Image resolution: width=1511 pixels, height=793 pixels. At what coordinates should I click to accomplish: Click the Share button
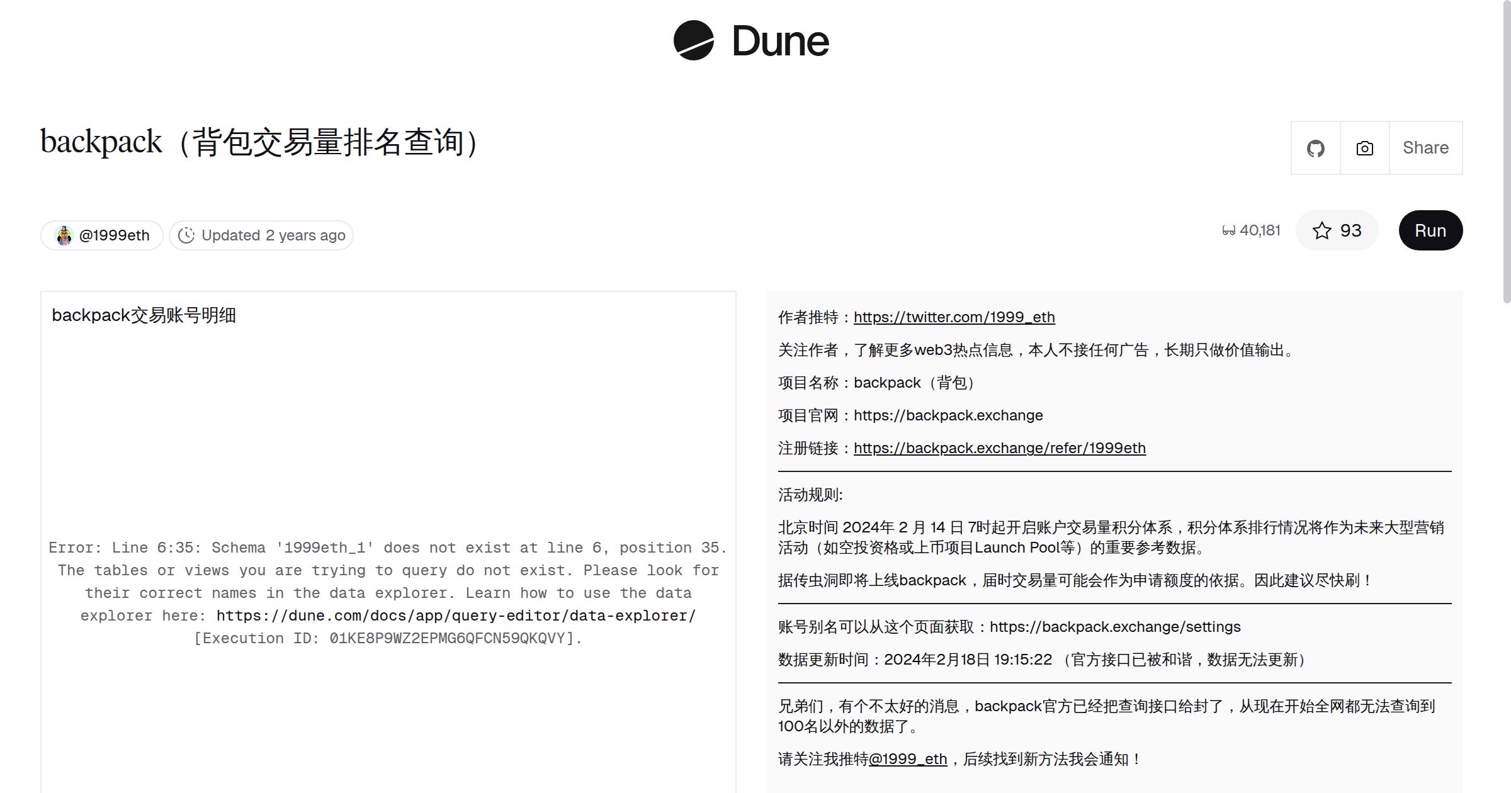1425,147
